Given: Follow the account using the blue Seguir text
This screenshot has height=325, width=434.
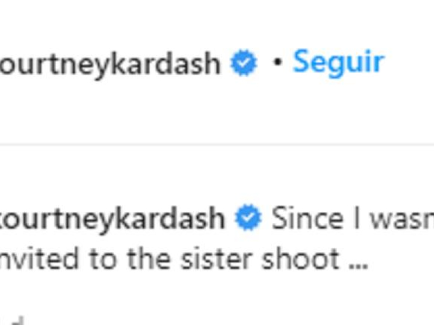Looking at the screenshot, I should tap(338, 63).
